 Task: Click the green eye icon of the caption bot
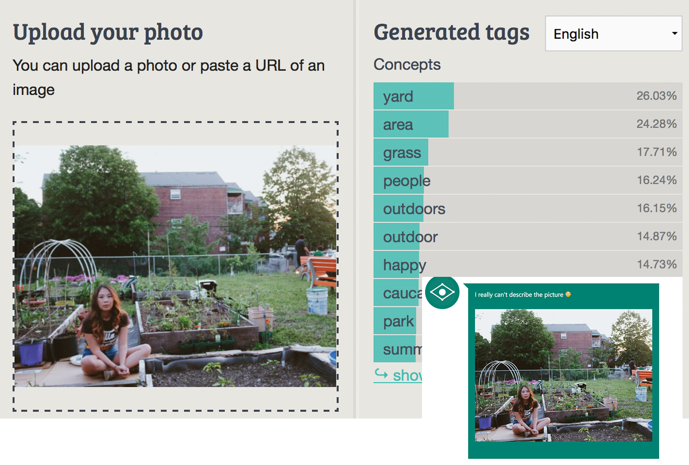pyautogui.click(x=442, y=293)
